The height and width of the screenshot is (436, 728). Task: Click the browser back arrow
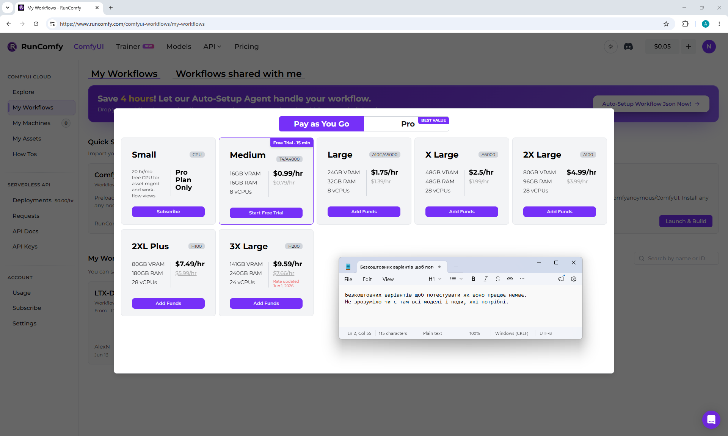(9, 24)
